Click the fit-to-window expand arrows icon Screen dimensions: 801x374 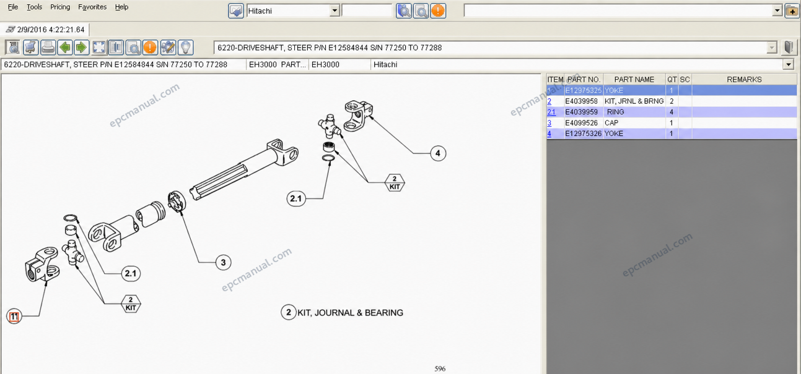coord(99,48)
